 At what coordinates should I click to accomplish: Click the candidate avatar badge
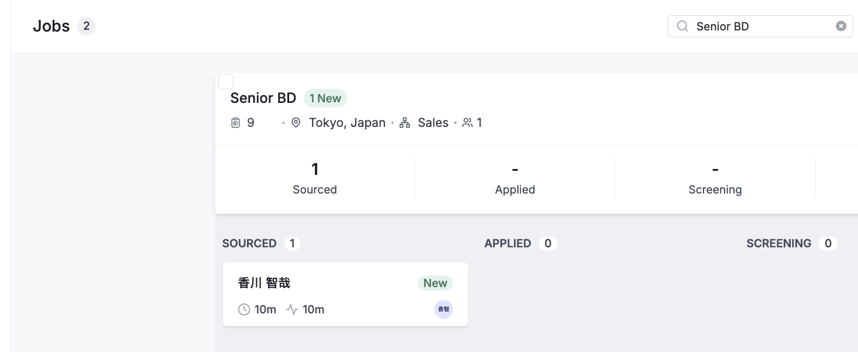click(444, 309)
